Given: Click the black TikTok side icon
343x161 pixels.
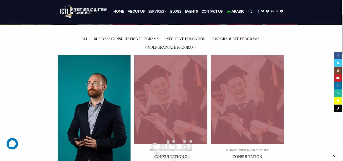Looking at the screenshot, I should [338, 108].
